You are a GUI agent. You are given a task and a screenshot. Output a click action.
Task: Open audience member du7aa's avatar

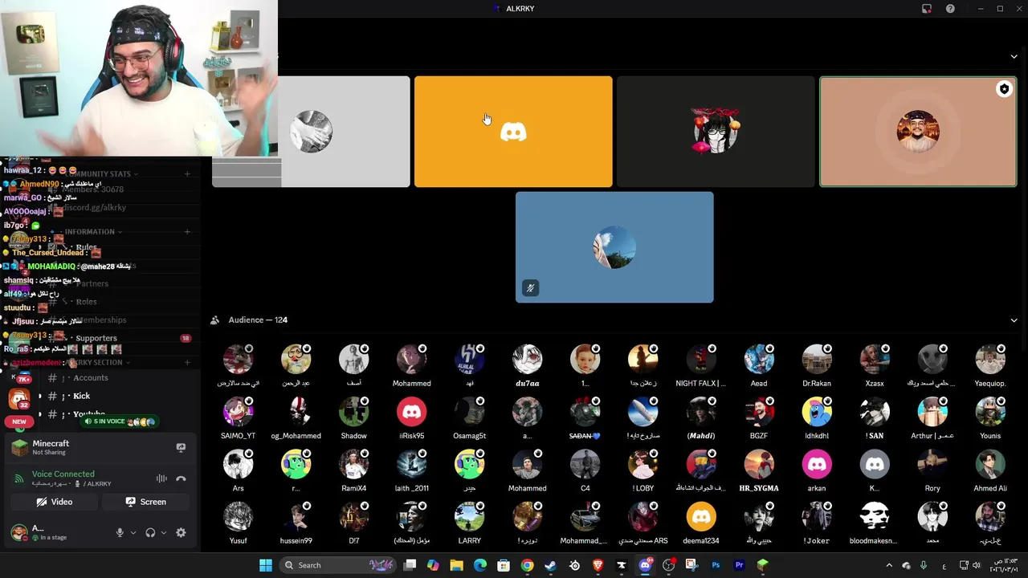(x=527, y=360)
